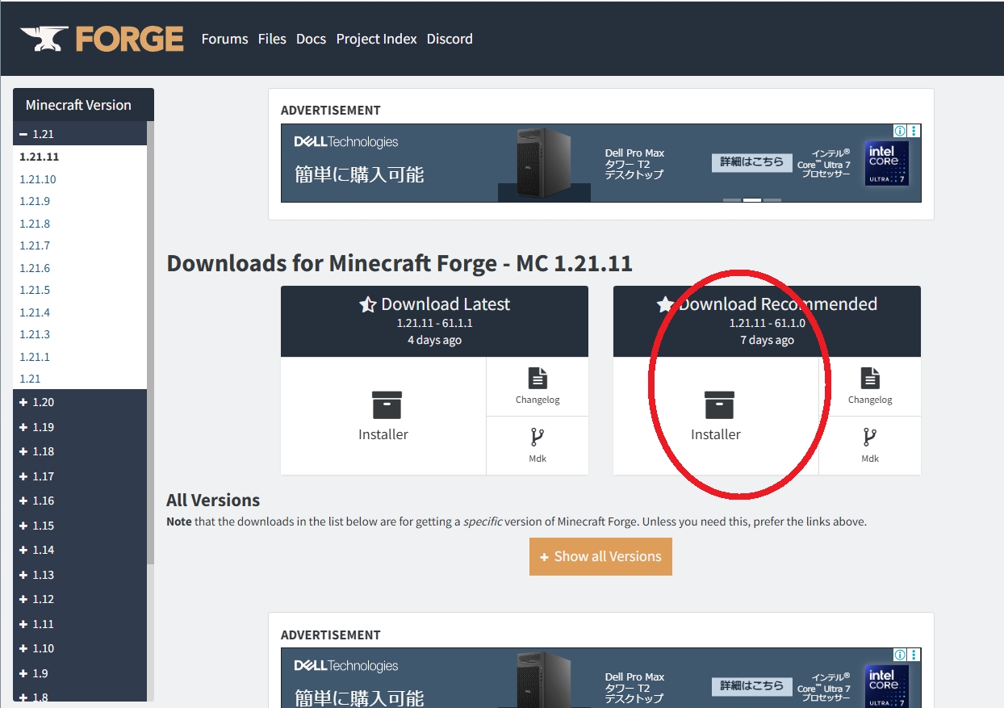The height and width of the screenshot is (708, 1004).
Task: Open the Forums page from the navigation
Action: click(x=224, y=39)
